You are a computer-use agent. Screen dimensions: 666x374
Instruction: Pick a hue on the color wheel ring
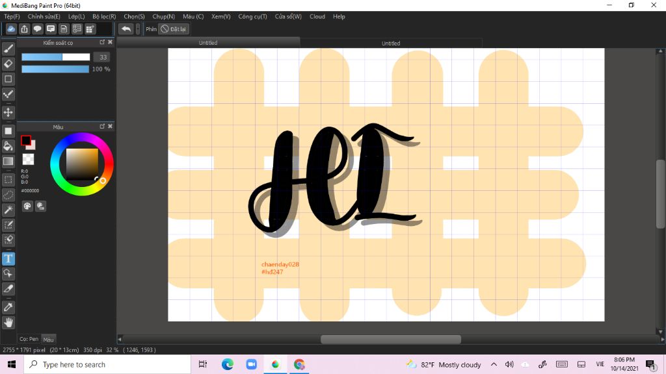tap(81, 164)
